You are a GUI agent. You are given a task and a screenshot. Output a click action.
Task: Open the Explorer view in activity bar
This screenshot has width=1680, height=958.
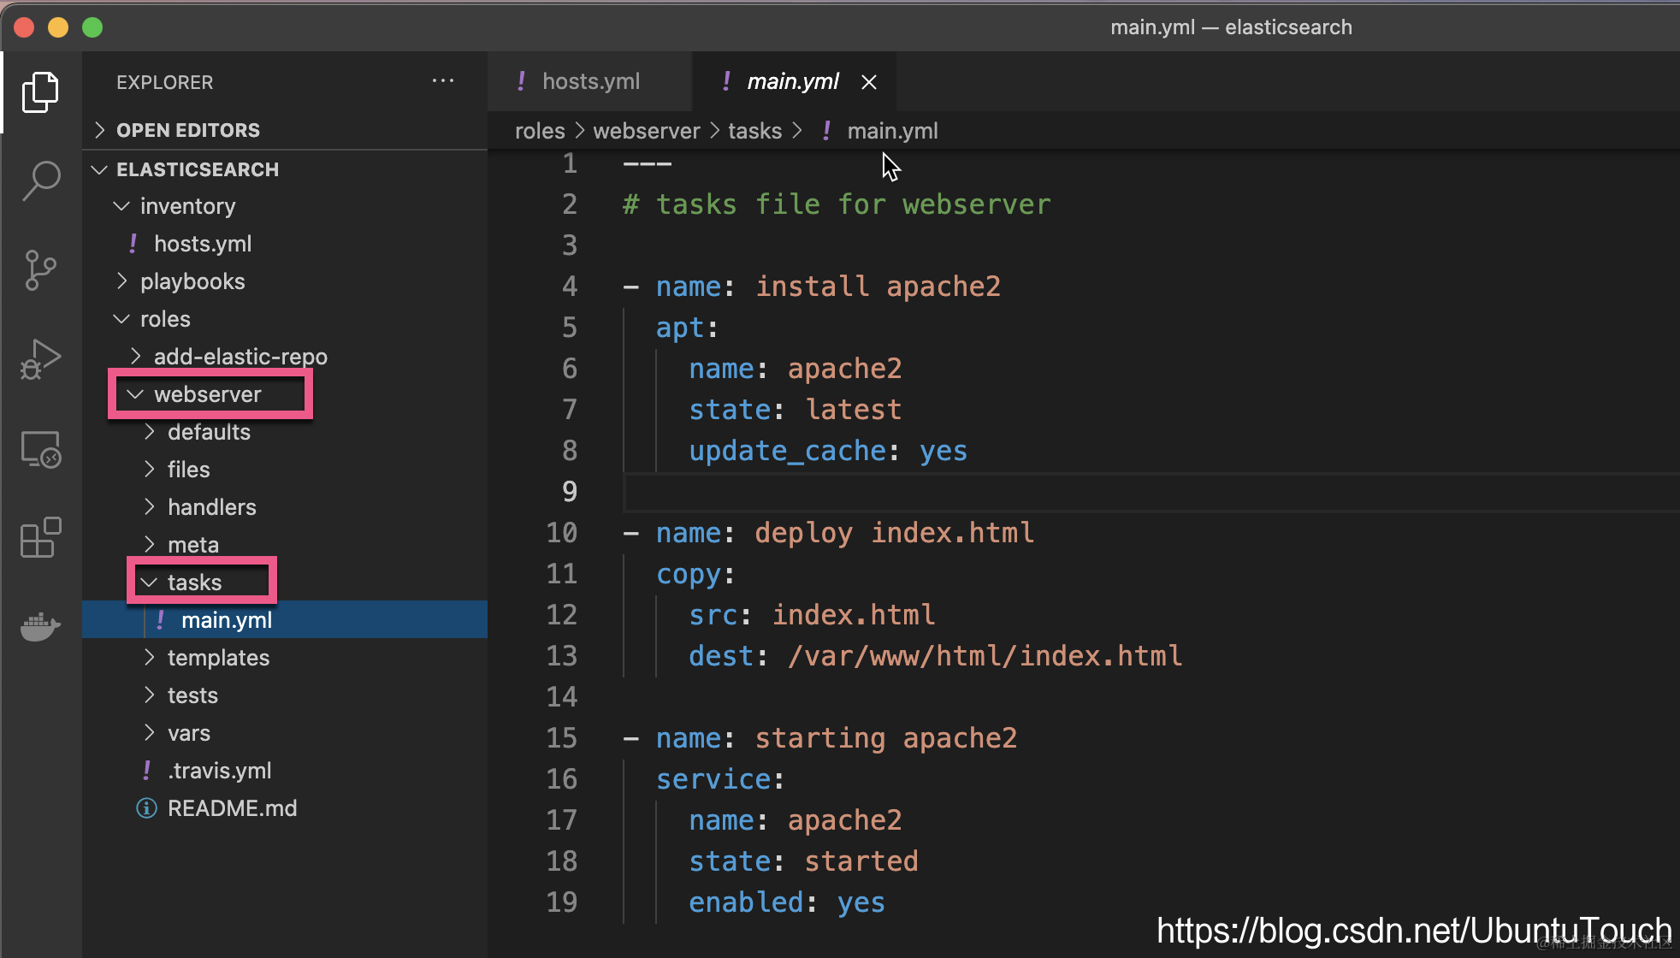tap(40, 92)
